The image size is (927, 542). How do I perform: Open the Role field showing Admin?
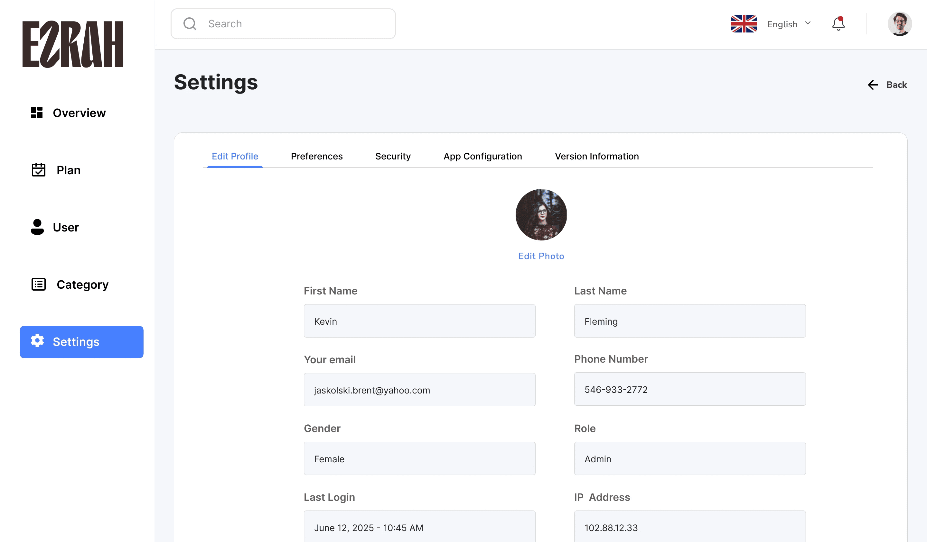click(690, 458)
